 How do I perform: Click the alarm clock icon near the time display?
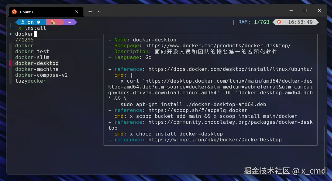coord(279,22)
